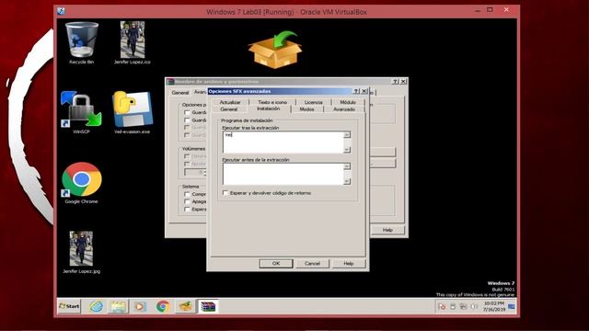Image resolution: width=589 pixels, height=331 pixels.
Task: Focus the Ejecutar tras la extracción text box
Action: pos(283,143)
